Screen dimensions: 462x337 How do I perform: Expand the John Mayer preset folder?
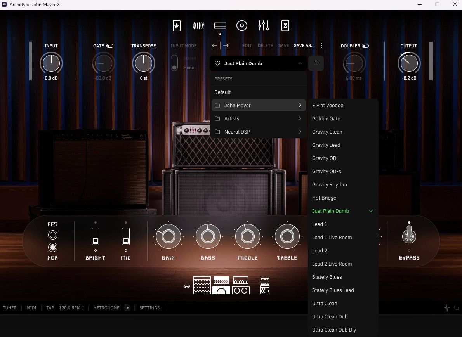click(259, 105)
